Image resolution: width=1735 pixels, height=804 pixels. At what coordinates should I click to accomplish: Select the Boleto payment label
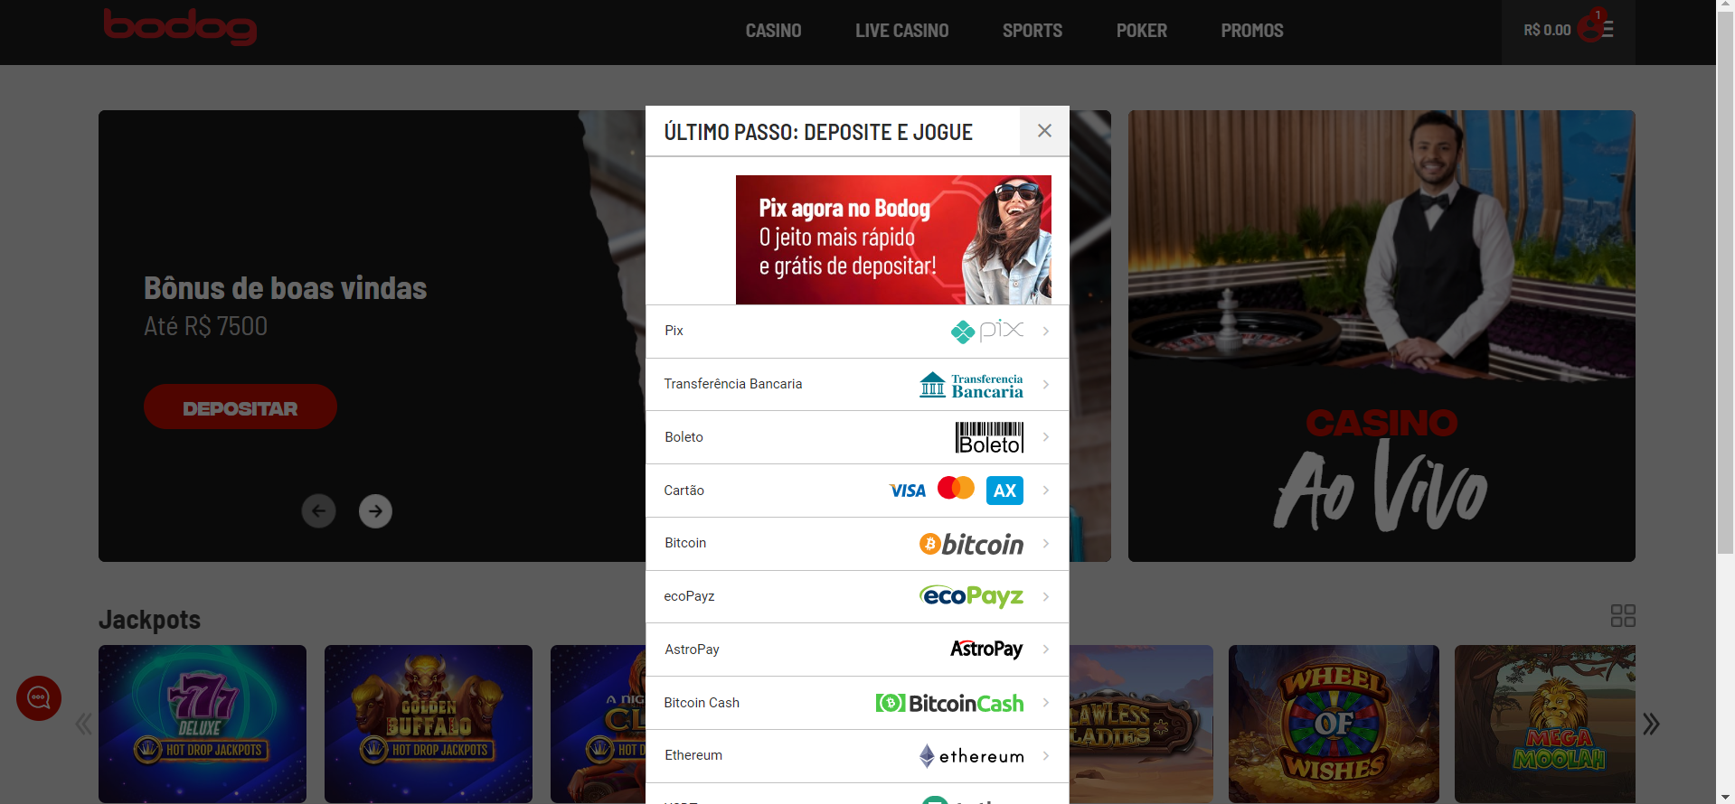[684, 437]
